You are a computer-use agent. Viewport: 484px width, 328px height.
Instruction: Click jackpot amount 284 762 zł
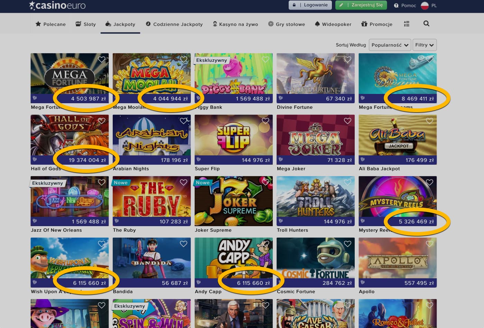(337, 283)
